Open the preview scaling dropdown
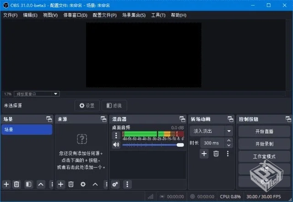This screenshot has width=293, height=202. (37, 94)
